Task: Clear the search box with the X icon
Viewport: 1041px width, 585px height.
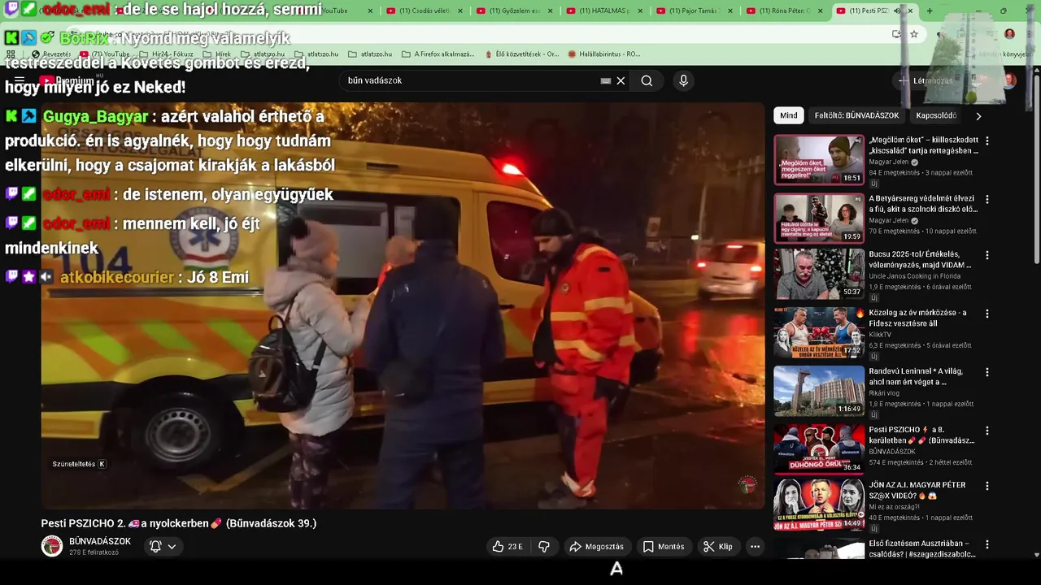Action: 621,80
